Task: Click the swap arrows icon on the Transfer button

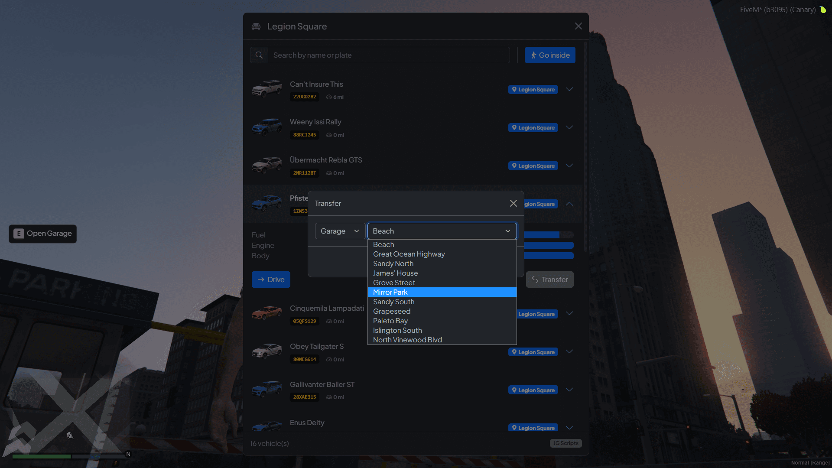Action: coord(534,279)
